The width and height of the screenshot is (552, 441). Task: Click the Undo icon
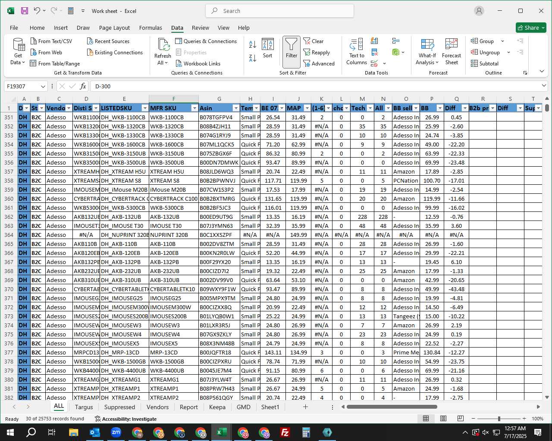(37, 11)
